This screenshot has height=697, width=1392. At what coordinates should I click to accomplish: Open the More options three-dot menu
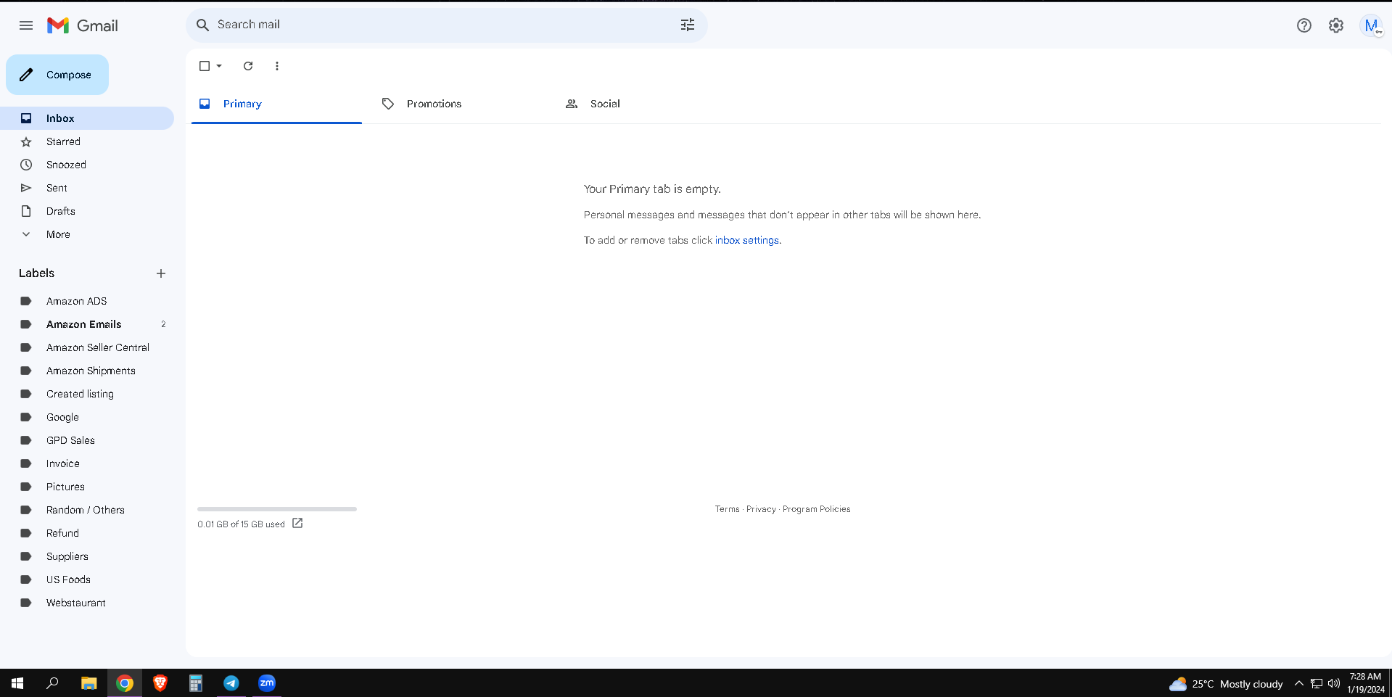(x=277, y=66)
